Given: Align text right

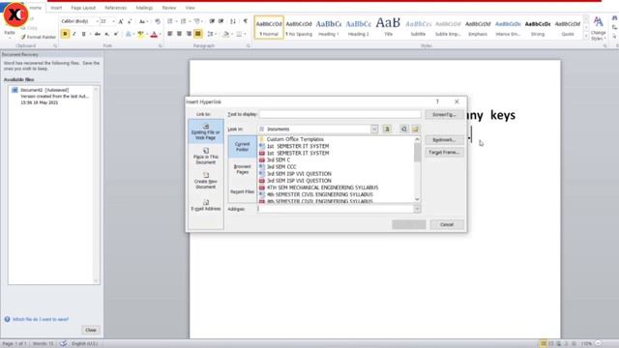Looking at the screenshot, I should [x=189, y=35].
